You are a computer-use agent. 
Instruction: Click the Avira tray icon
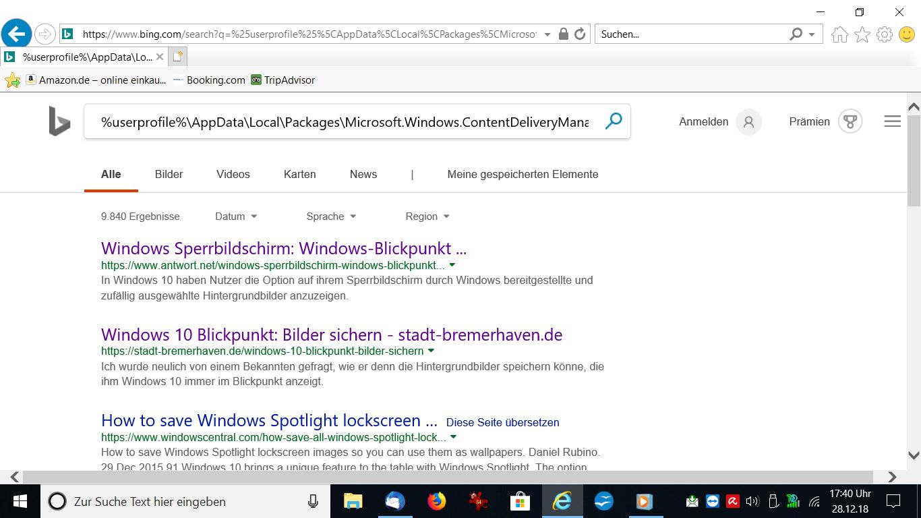click(x=732, y=501)
